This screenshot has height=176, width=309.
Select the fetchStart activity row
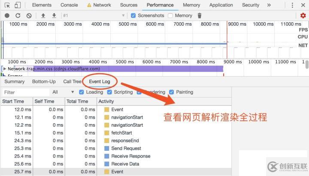pyautogui.click(x=116, y=133)
